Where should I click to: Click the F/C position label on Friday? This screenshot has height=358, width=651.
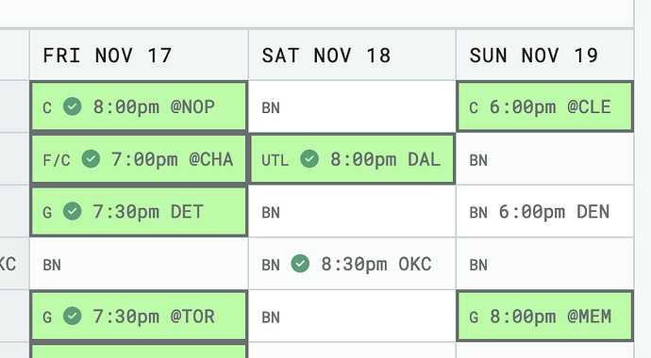point(57,160)
